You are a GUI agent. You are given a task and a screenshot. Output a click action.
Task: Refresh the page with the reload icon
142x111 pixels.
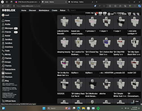8,6
